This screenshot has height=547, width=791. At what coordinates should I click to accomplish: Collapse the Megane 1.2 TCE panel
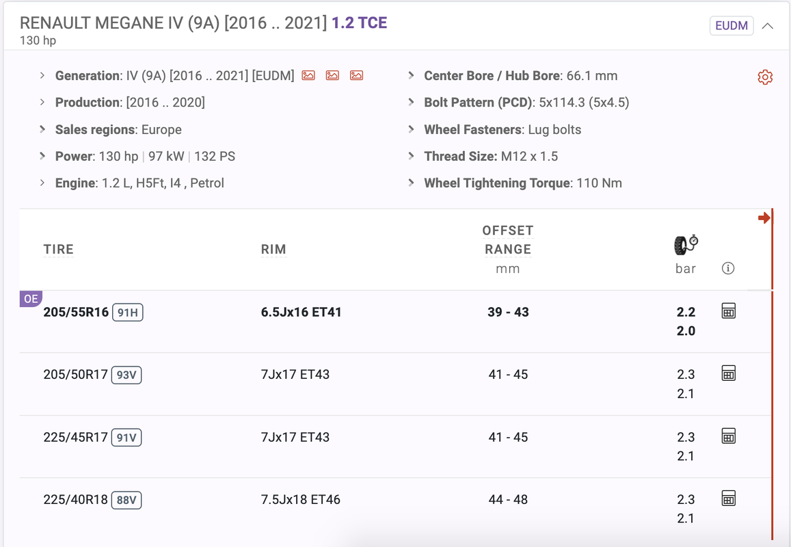[x=767, y=26]
